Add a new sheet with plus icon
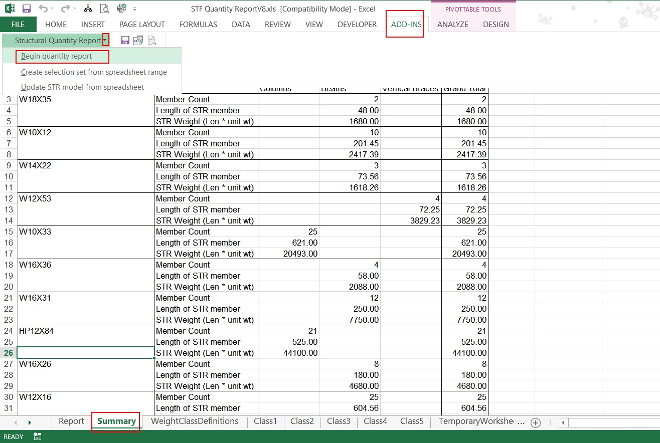 point(536,422)
